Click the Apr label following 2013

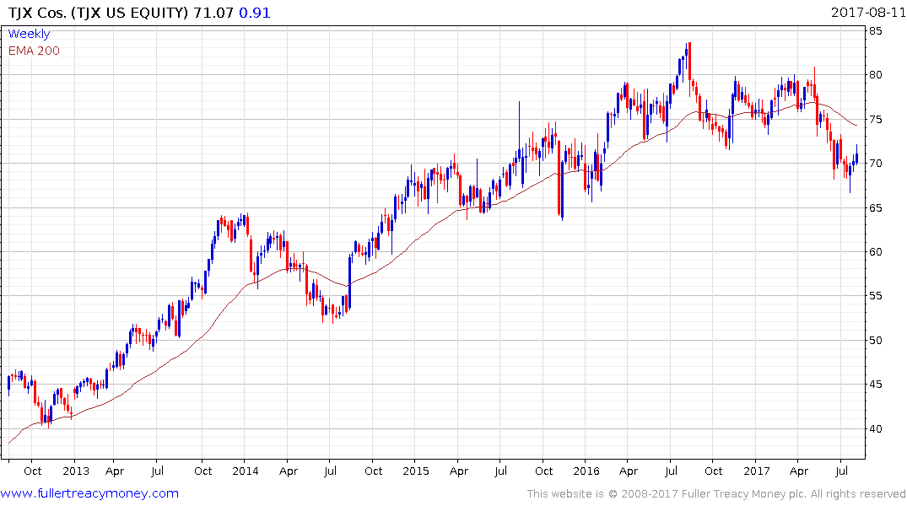115,471
